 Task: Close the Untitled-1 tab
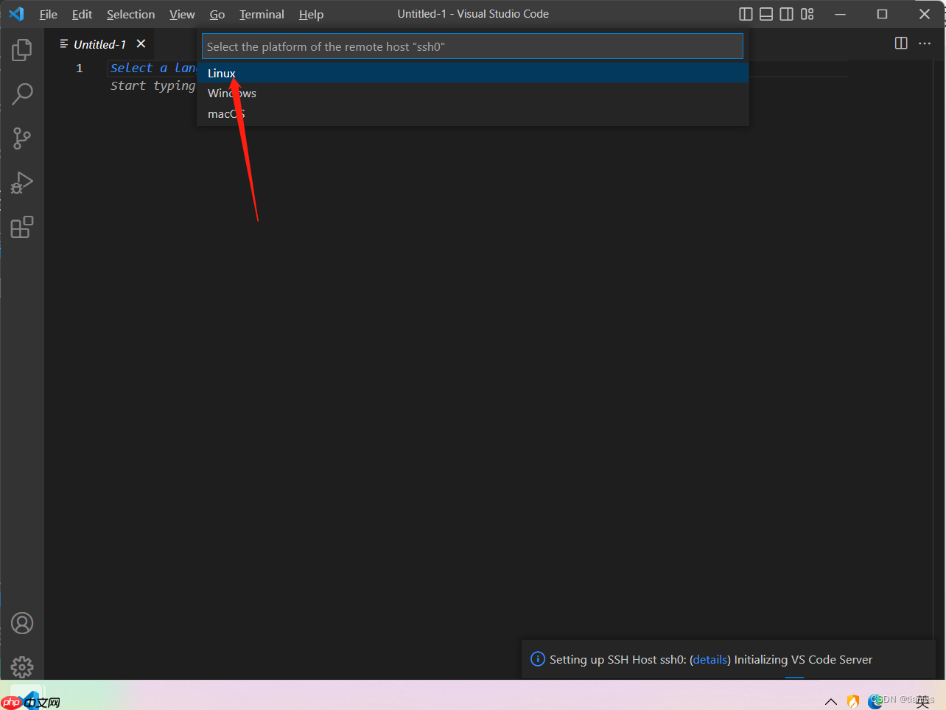pos(141,44)
